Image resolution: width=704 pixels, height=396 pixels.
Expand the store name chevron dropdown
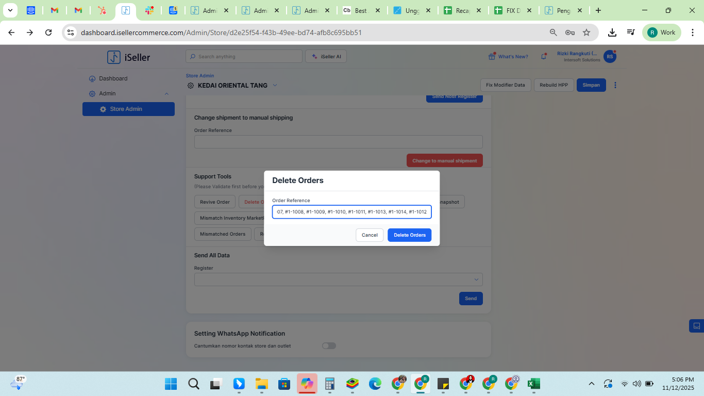tap(275, 86)
